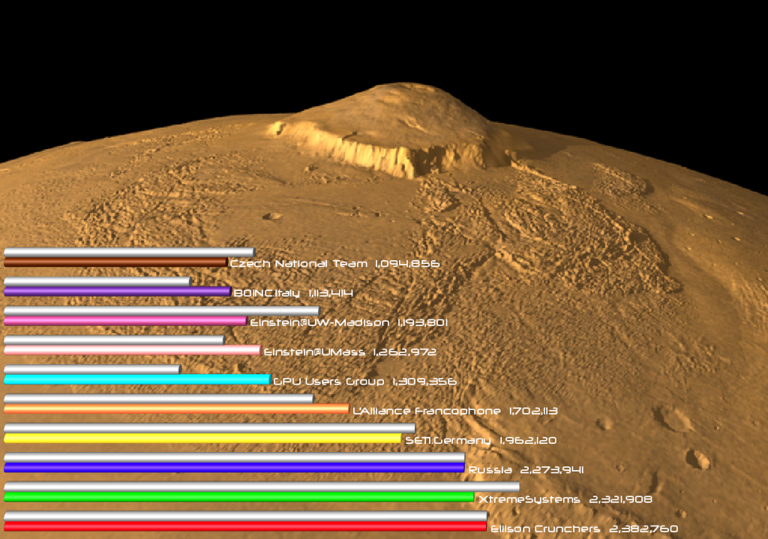This screenshot has height=539, width=768.
Task: Click the yellow SETI.Germany bar
Action: [202, 438]
